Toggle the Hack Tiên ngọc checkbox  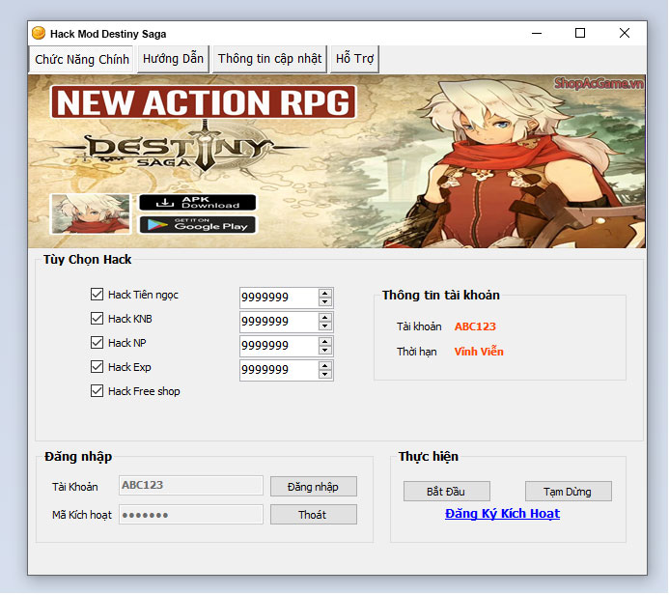(x=97, y=294)
